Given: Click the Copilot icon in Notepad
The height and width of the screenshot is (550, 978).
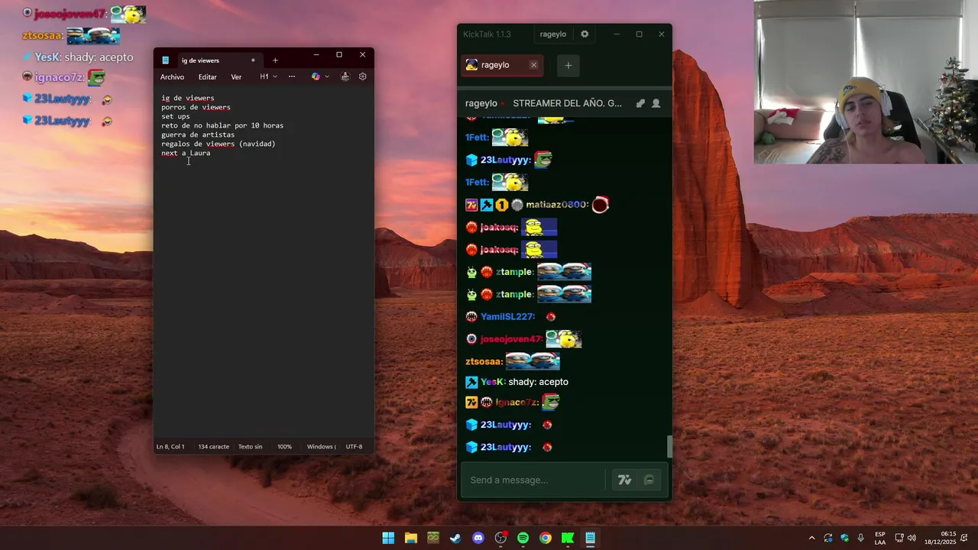Looking at the screenshot, I should pos(316,76).
